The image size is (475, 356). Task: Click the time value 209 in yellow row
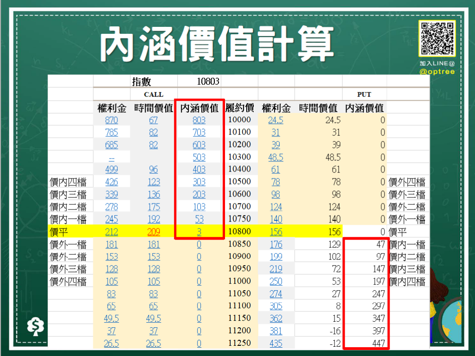(154, 231)
